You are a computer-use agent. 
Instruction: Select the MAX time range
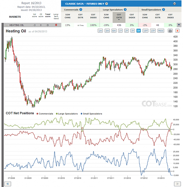coord(161,31)
